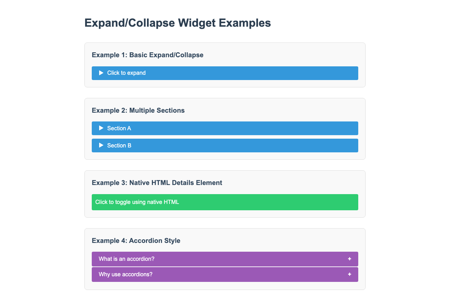Show the Why use accordions? answer

[x=126, y=275]
